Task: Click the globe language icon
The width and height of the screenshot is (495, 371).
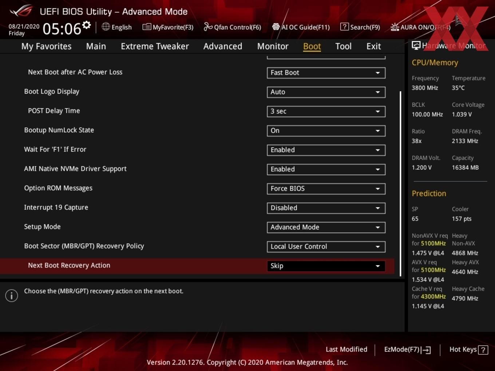Action: point(106,27)
